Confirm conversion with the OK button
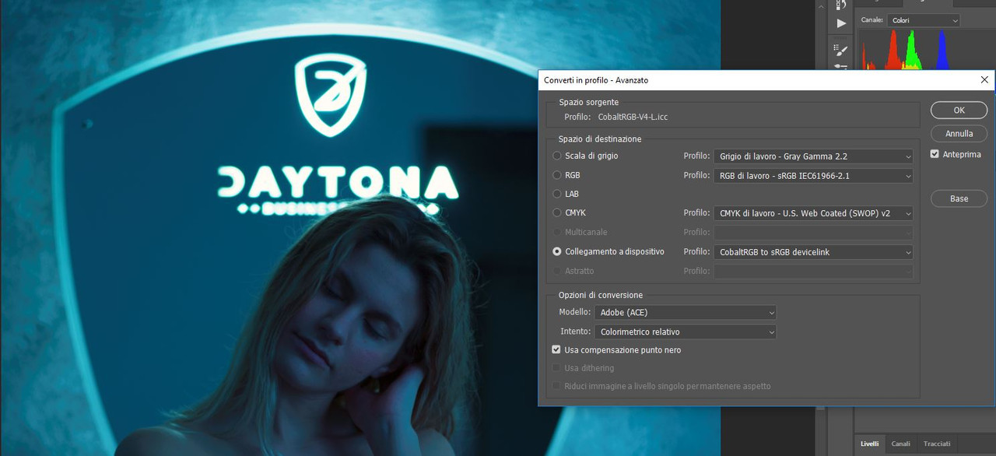This screenshot has height=456, width=996. point(959,110)
